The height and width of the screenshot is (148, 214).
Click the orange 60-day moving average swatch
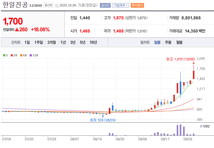click(x=21, y=55)
